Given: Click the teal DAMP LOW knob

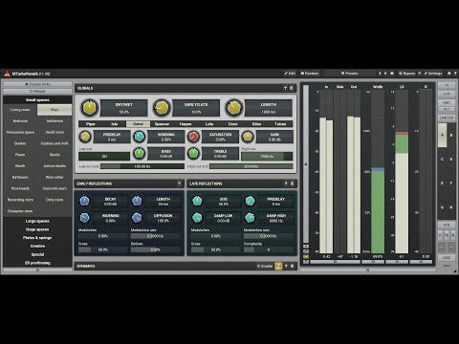Looking at the screenshot, I should (197, 218).
